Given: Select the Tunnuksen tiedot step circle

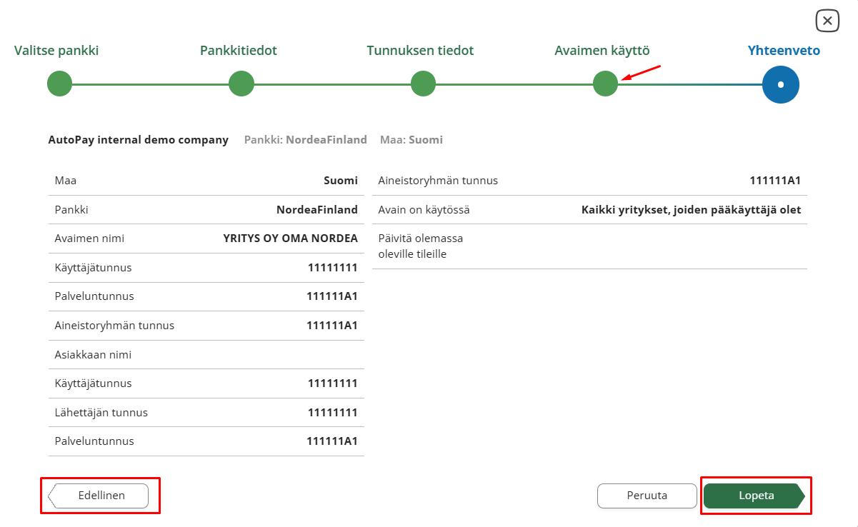Looking at the screenshot, I should coord(424,84).
